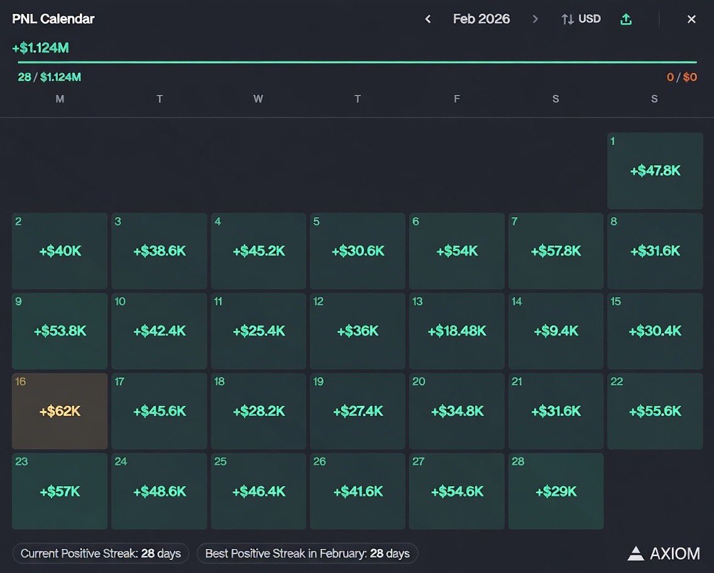Toggle the USD currency display

pos(581,19)
